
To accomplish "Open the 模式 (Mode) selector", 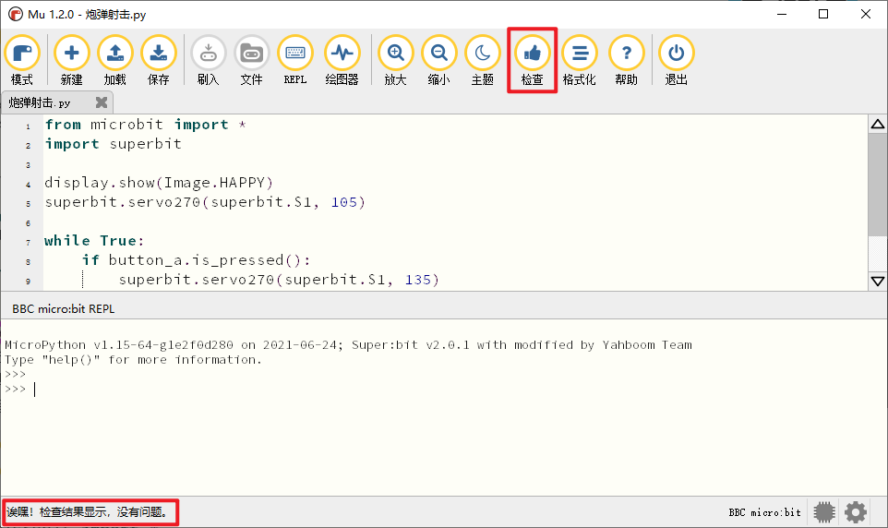I will click(22, 60).
